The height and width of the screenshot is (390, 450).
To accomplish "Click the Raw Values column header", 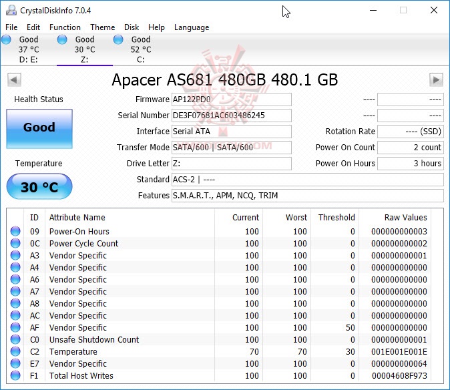I will click(x=405, y=218).
